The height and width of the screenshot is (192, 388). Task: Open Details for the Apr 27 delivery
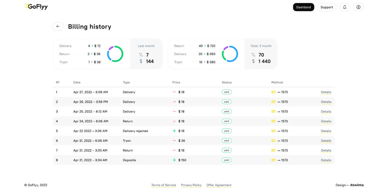tap(326, 92)
